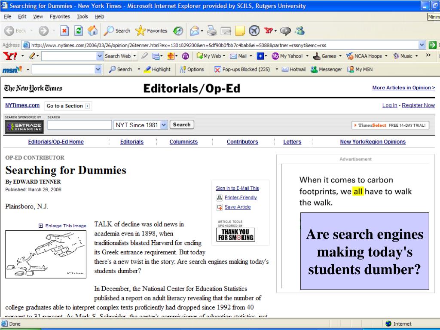Open the View menu
The width and height of the screenshot is (440, 330).
point(38,17)
